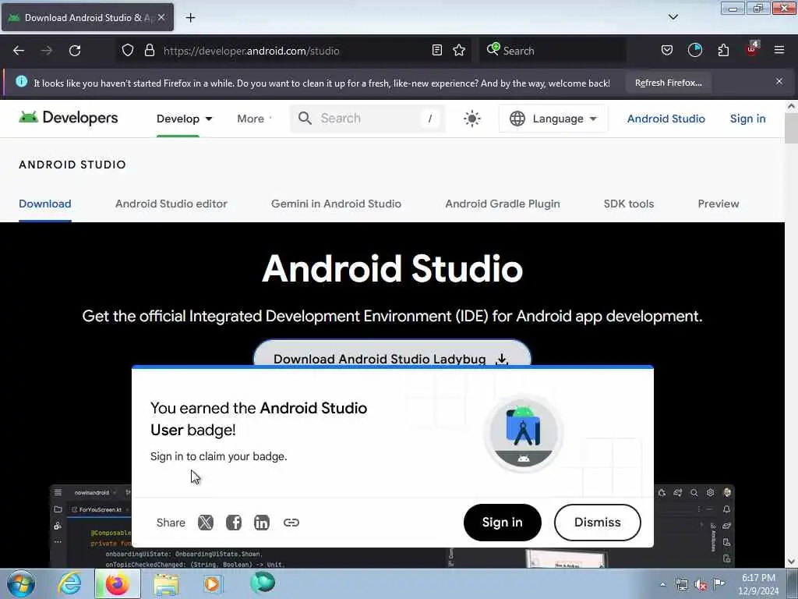Open Firefox from the taskbar
Image resolution: width=798 pixels, height=599 pixels.
click(118, 583)
